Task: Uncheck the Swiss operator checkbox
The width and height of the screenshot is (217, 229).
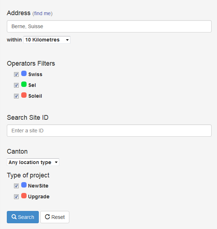Action: 16,74
